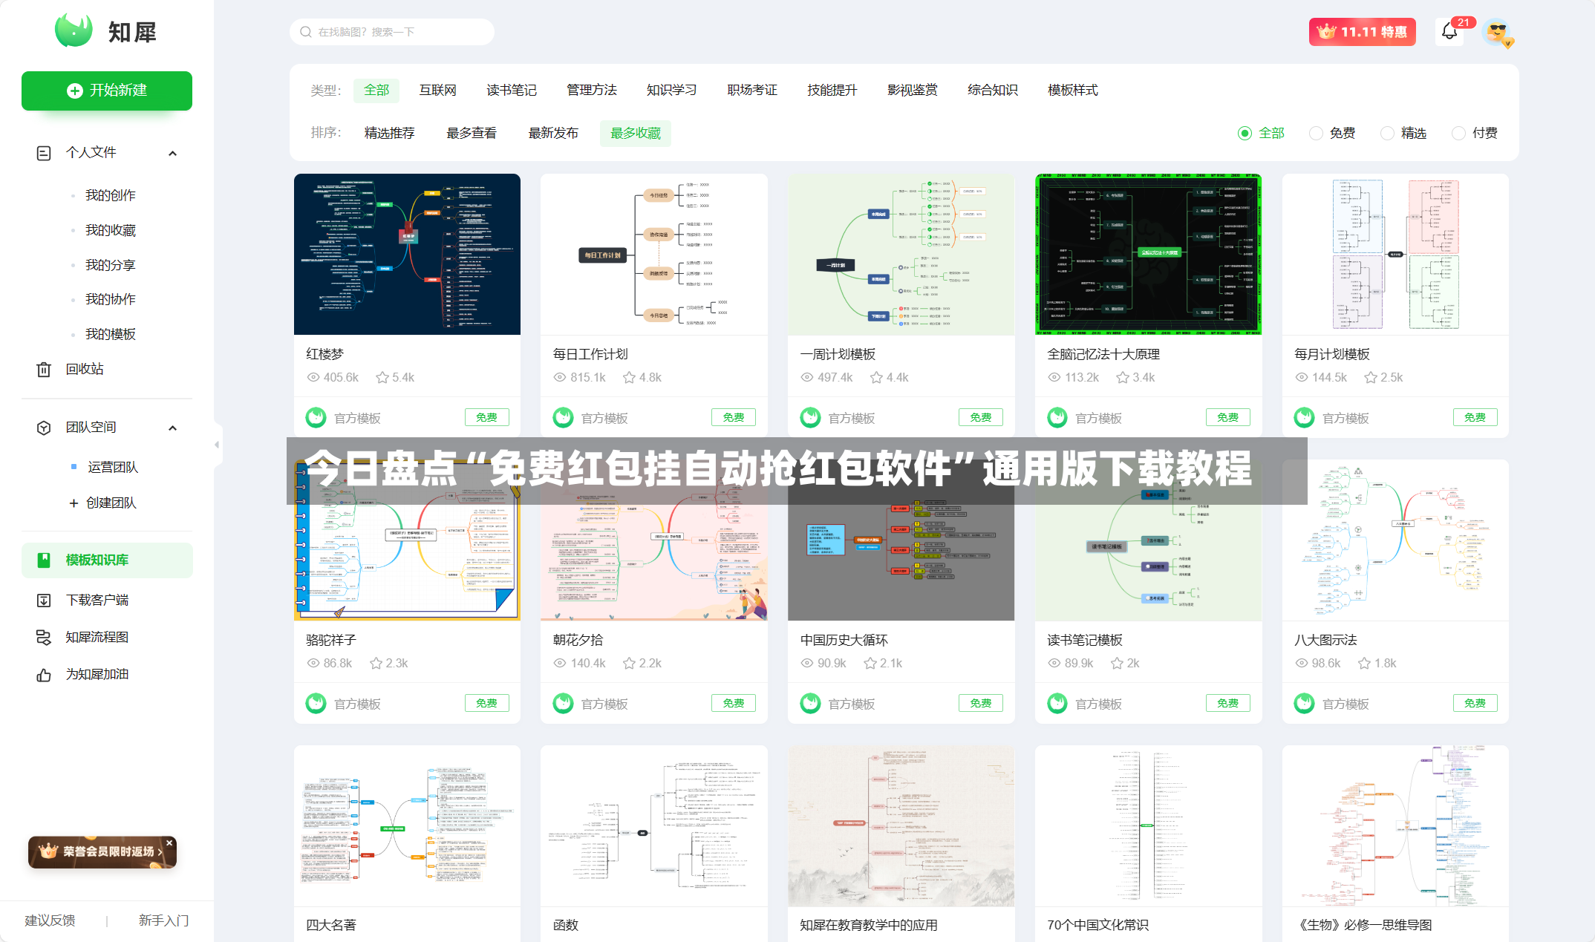Select the 互联网 category tab

coord(437,91)
